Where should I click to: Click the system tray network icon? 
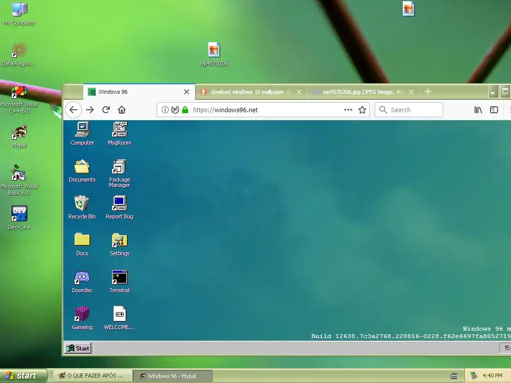pos(474,376)
